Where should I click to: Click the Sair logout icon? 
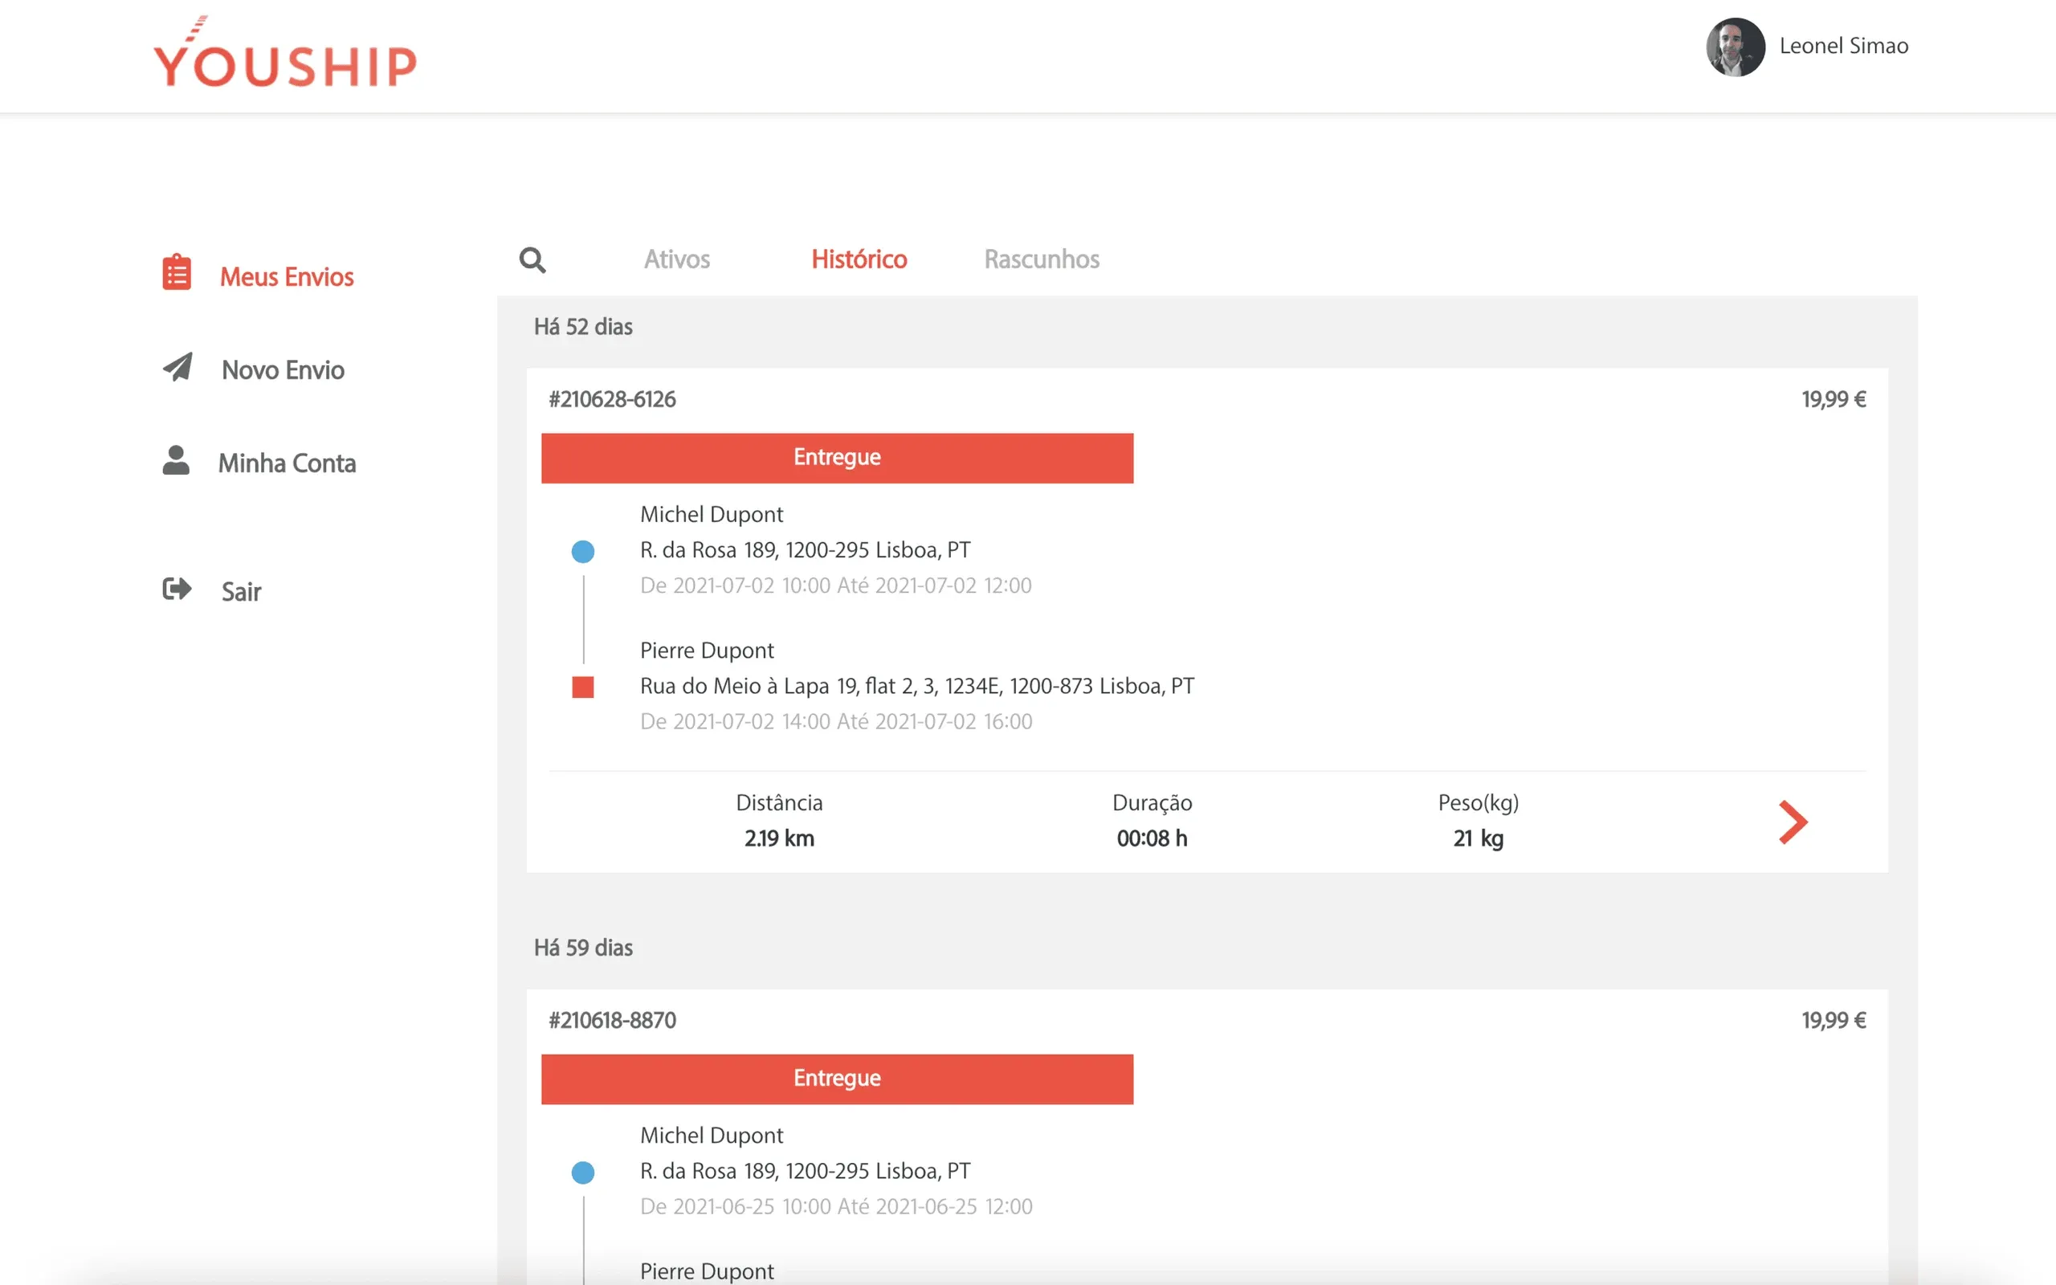177,589
